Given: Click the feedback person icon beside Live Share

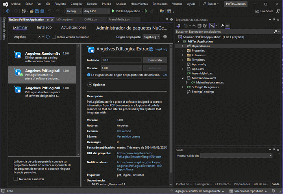Looking at the screenshot, I should point(278,11).
